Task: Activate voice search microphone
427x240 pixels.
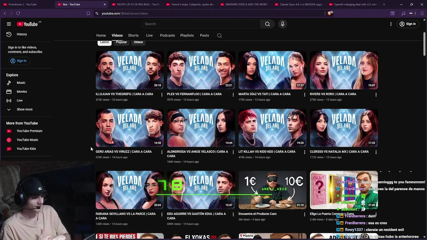Action: tap(283, 24)
